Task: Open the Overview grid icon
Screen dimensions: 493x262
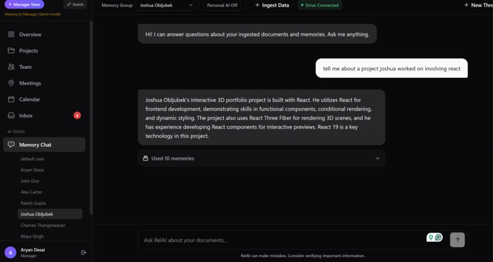Action: 11,34
